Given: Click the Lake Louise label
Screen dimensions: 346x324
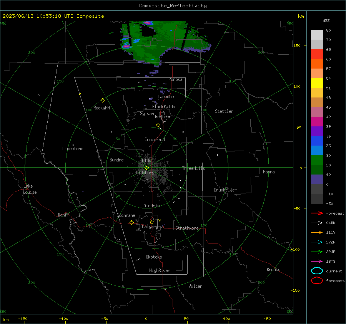Looking at the screenshot, I should 30,189.
